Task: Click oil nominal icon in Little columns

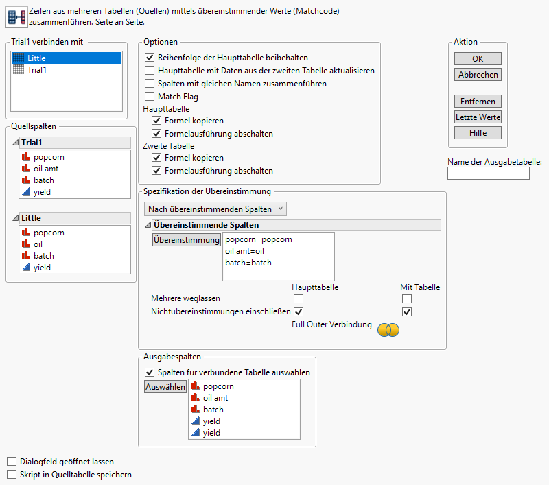Action: click(x=26, y=244)
